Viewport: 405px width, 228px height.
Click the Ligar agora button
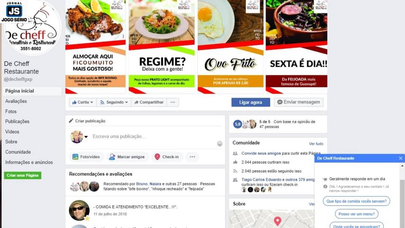[x=251, y=102]
